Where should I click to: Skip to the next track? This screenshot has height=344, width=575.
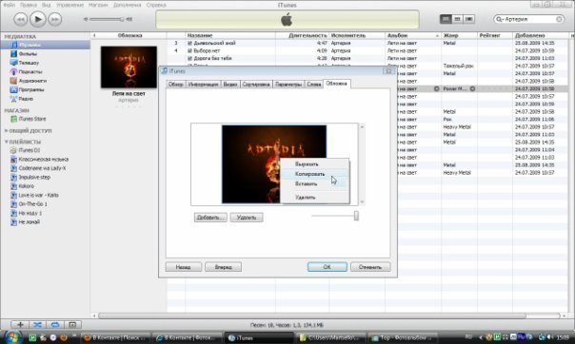[55, 19]
